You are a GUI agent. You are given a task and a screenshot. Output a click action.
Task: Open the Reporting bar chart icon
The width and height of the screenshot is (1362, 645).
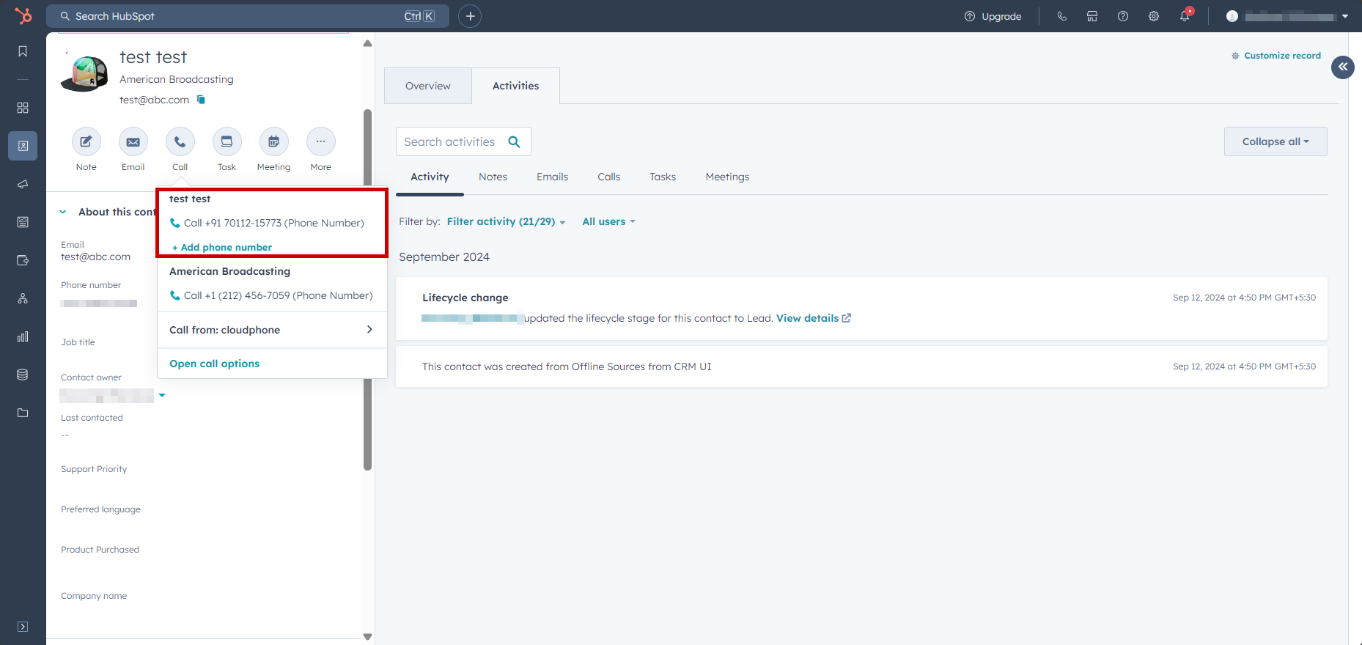click(23, 336)
